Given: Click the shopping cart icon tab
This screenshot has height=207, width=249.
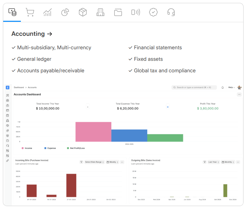Looking at the screenshot, I should 30,12.
